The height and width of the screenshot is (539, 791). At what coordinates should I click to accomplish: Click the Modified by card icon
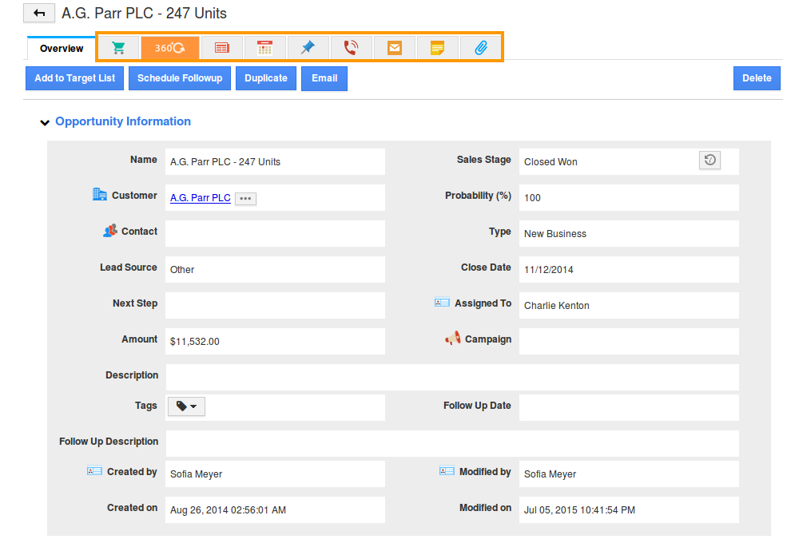[447, 471]
